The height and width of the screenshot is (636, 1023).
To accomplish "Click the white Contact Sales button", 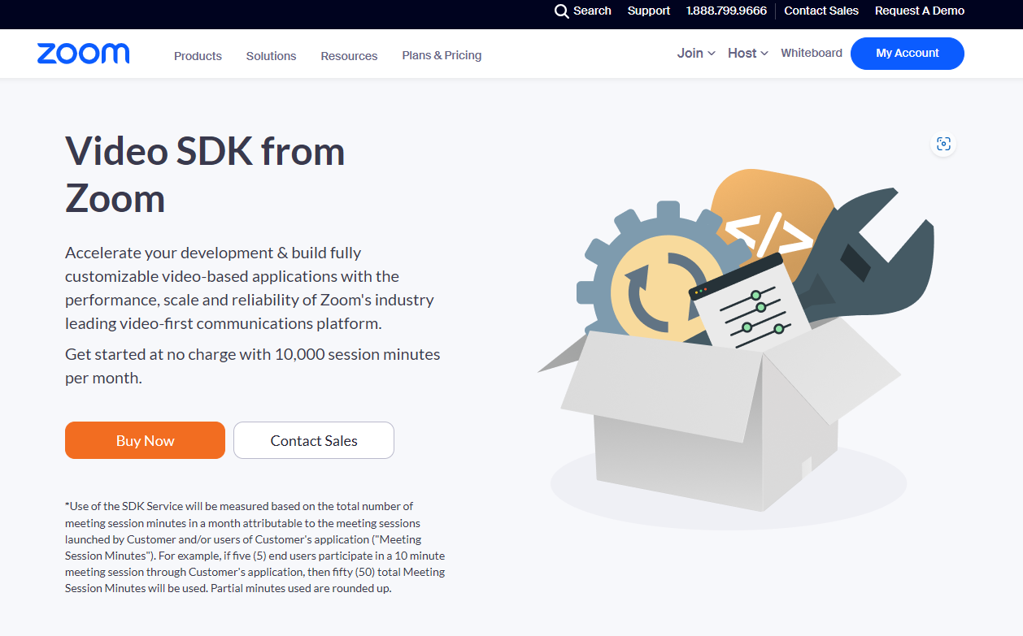I will coord(314,440).
